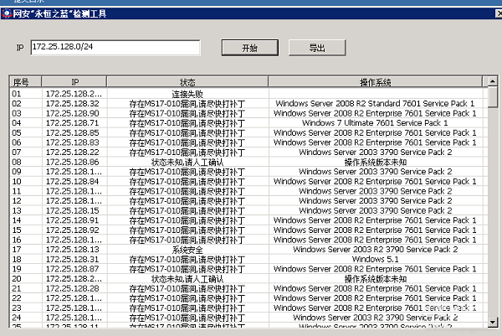Select IP 172.25.128.91 in row 14
The width and height of the screenshot is (502, 336).
[73, 220]
